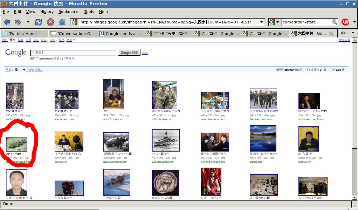
Task: Open the File menu
Action: pos(6,12)
